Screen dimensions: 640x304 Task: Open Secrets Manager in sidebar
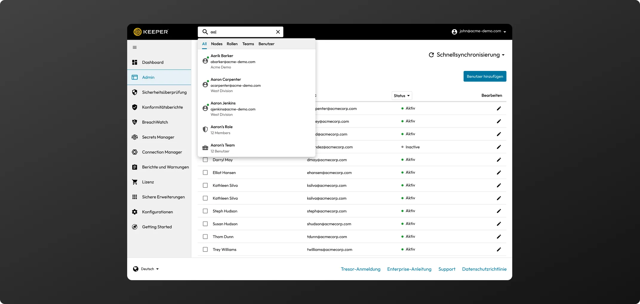tap(159, 137)
